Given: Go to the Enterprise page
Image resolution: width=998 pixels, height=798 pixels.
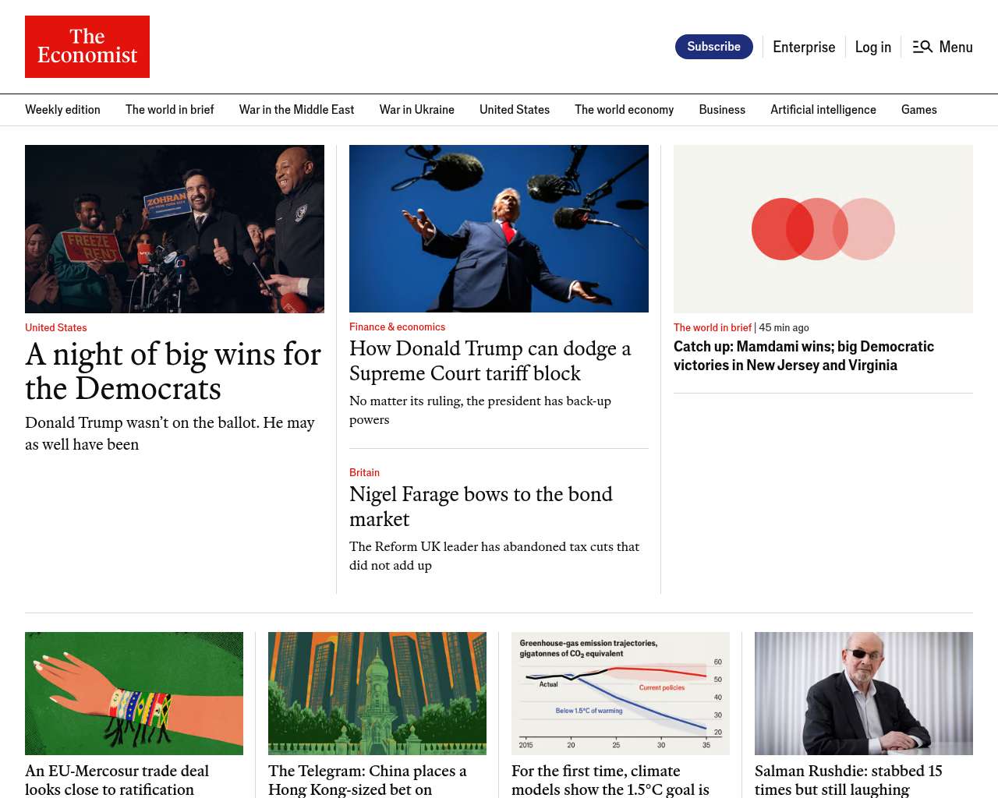Looking at the screenshot, I should click(x=804, y=47).
